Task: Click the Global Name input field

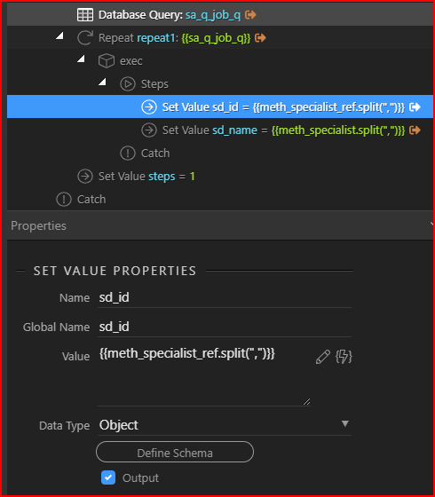Action: (225, 327)
